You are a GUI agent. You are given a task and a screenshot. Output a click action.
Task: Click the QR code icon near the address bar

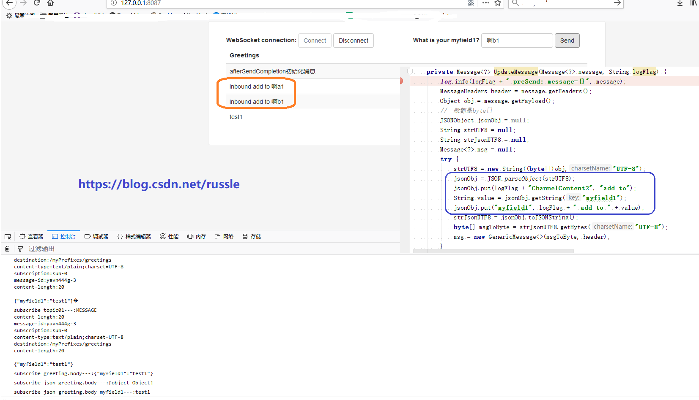pos(471,3)
